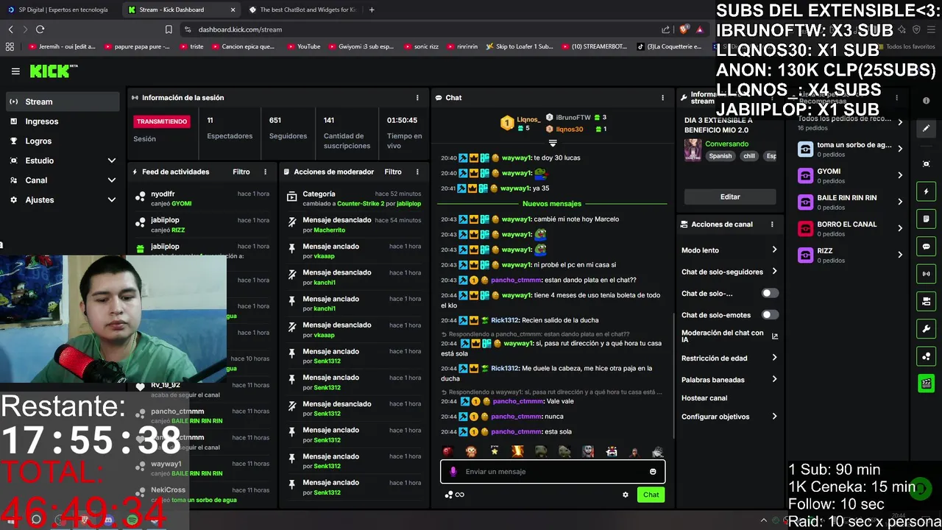Click the pencil edit icon in right toolbar

(927, 128)
